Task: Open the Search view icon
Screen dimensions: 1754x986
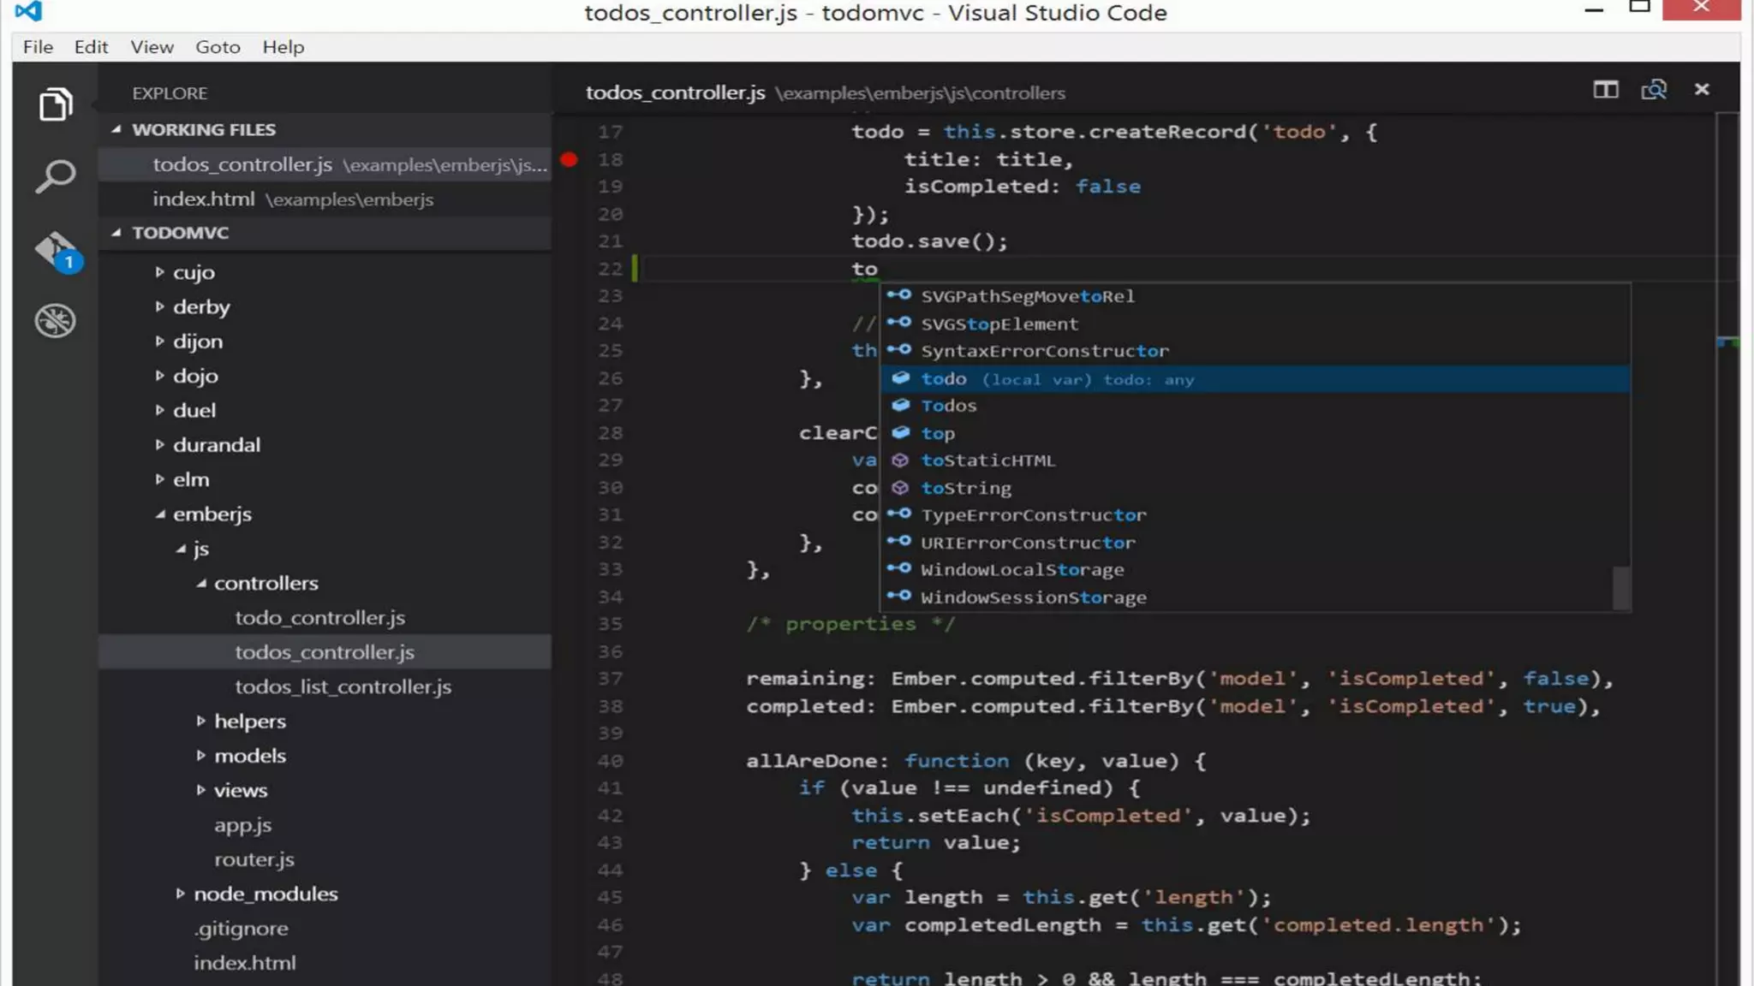Action: (56, 176)
